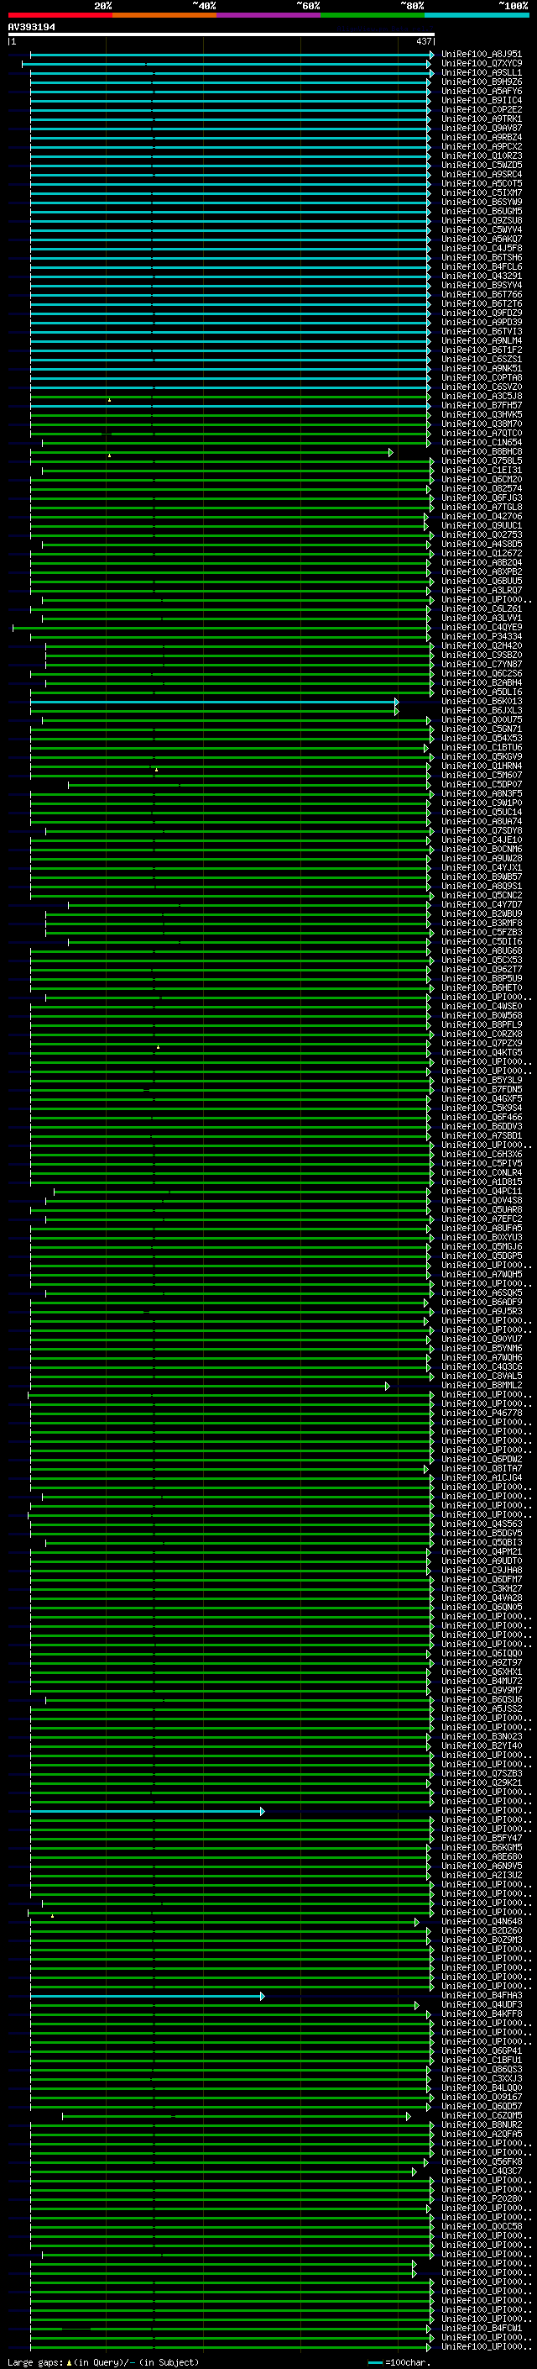The width and height of the screenshot is (537, 2369).
Task: Open the UniRef100_Q4N648 hit
Action: tap(482, 1921)
